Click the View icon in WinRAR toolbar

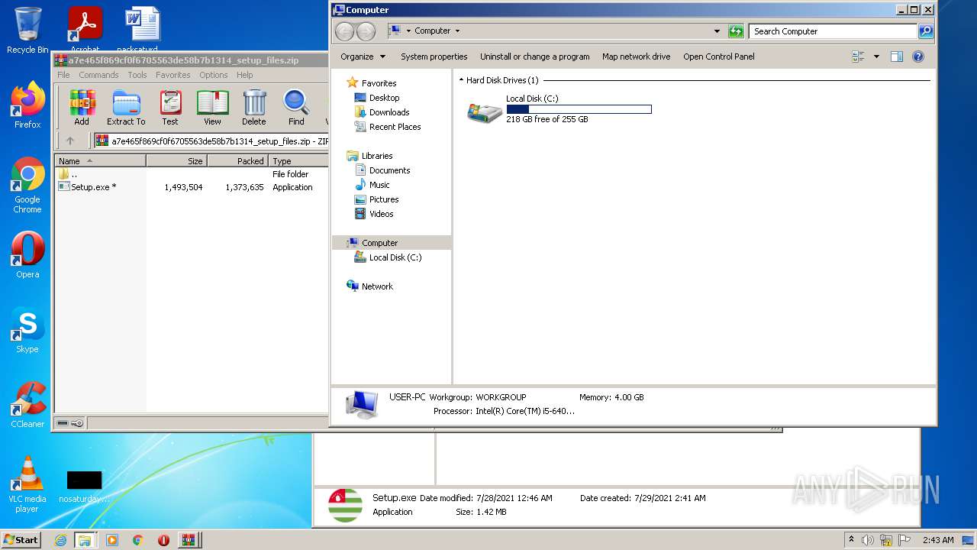pos(212,107)
